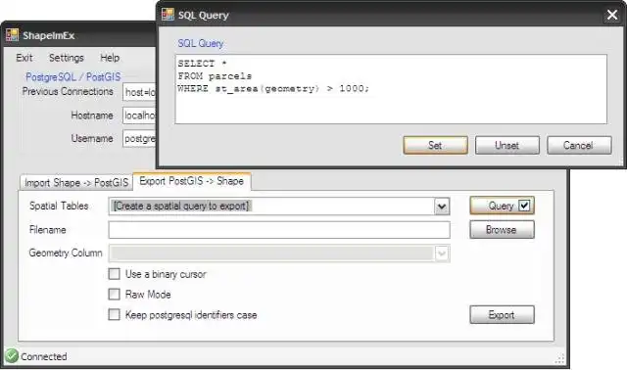Toggle the checkbox on the Query button
The image size is (627, 370).
pos(524,206)
